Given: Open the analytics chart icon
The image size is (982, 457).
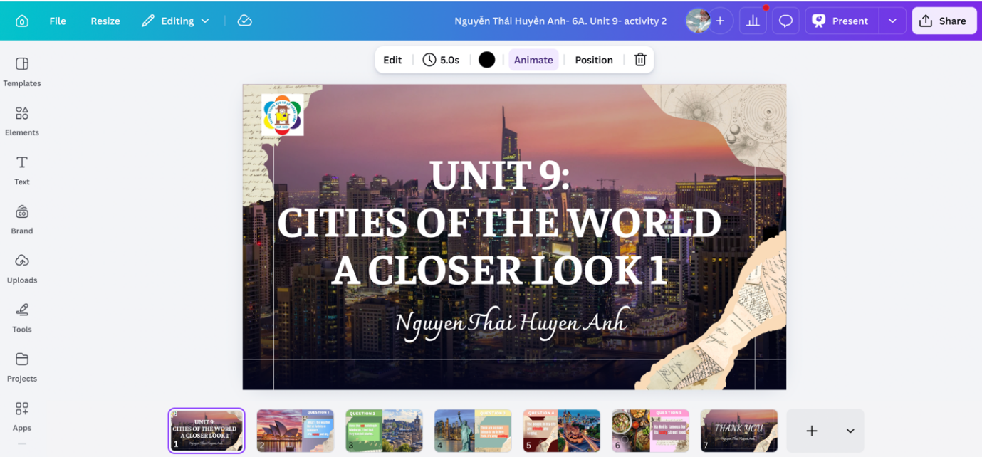Looking at the screenshot, I should pos(753,21).
